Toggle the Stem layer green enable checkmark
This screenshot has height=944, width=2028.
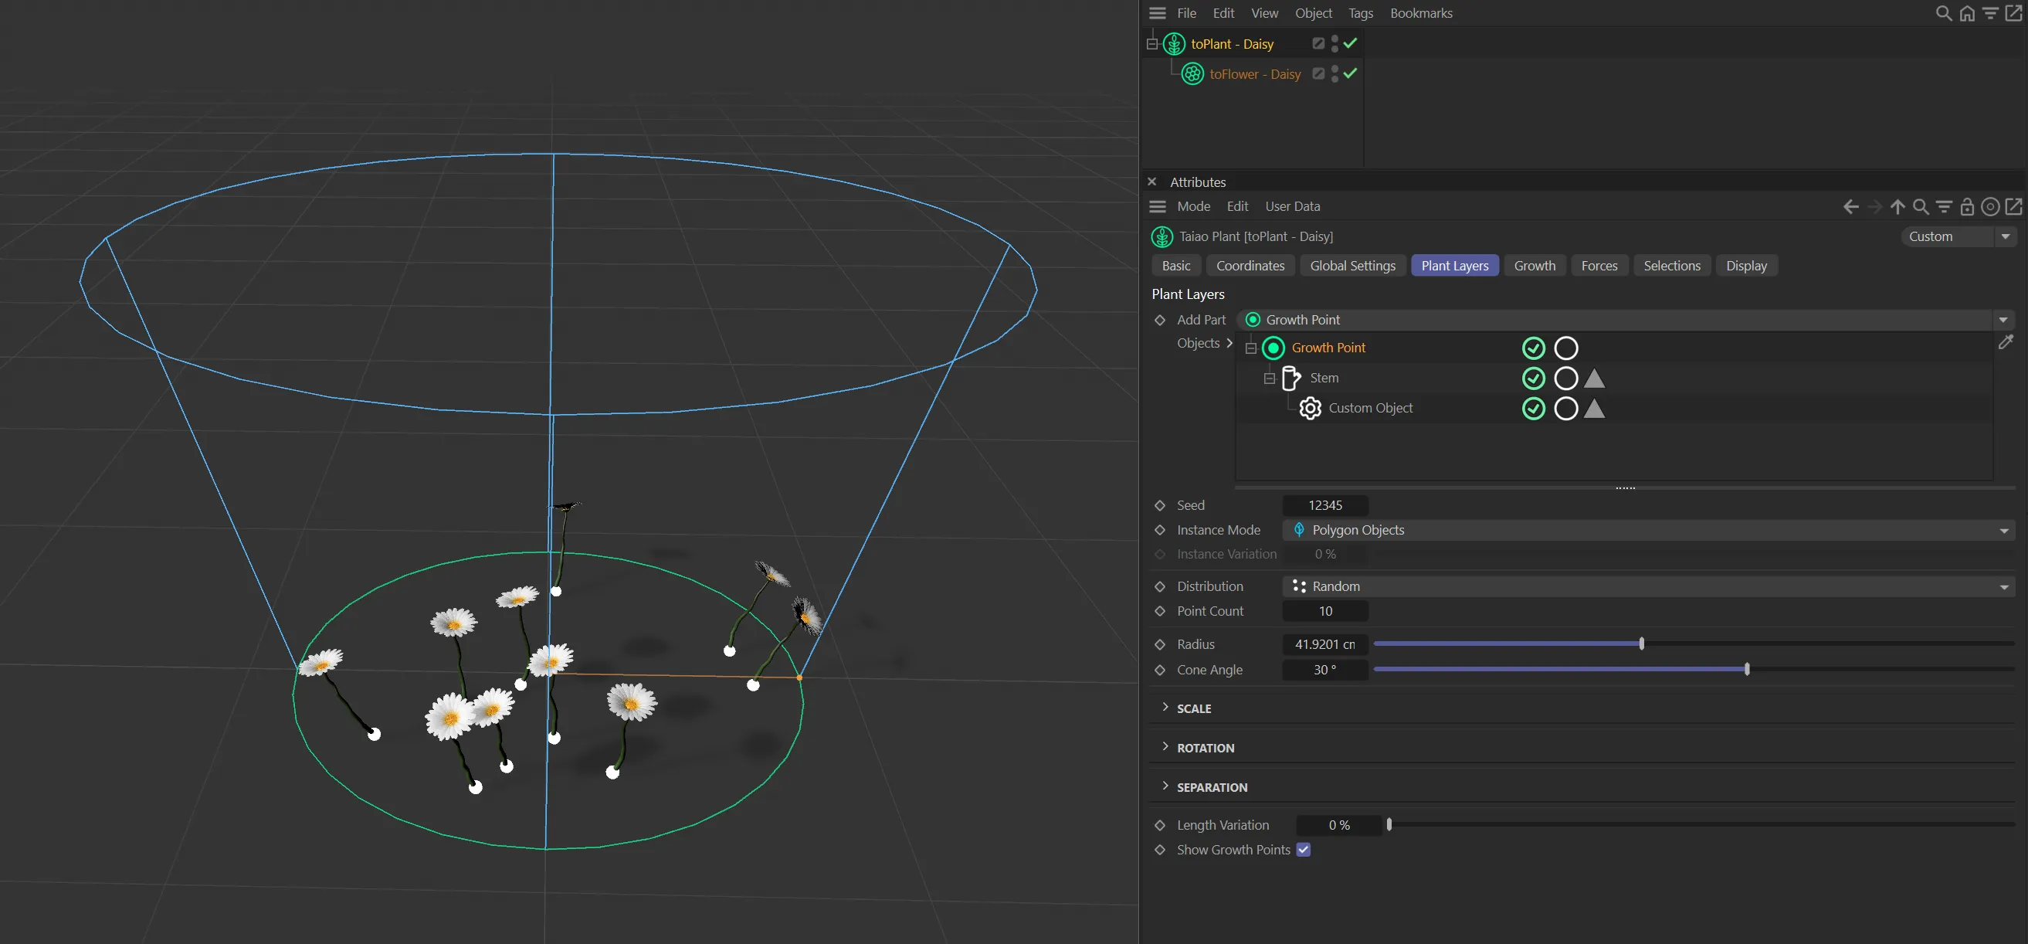1533,379
